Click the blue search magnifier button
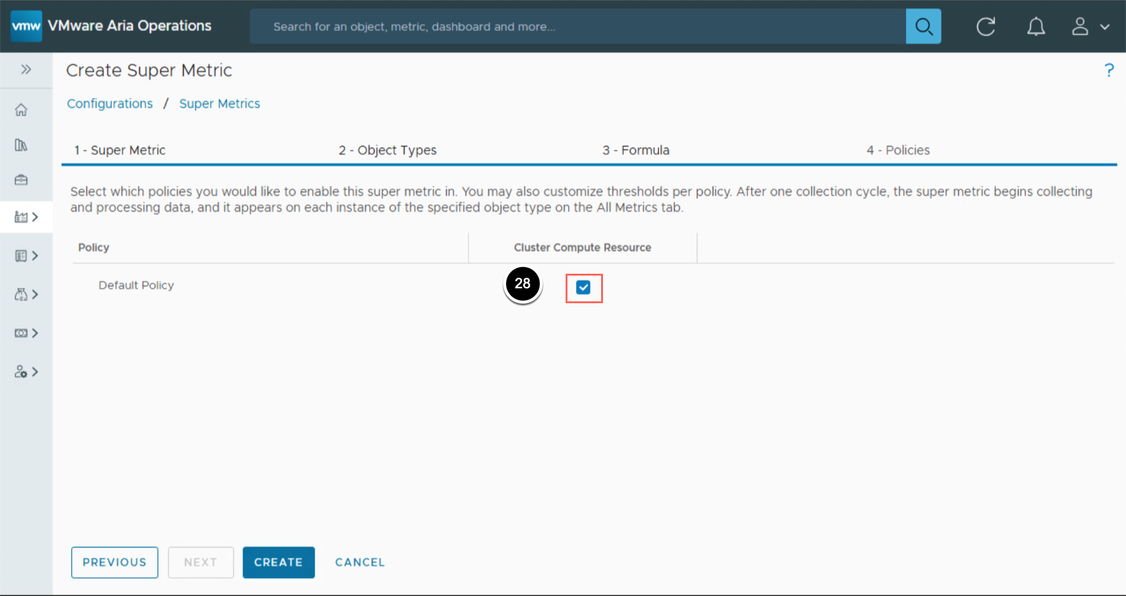Screen dimensions: 1126x596 click(923, 26)
